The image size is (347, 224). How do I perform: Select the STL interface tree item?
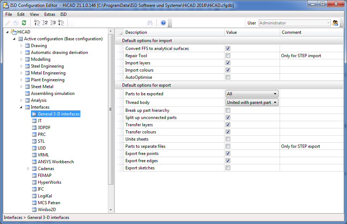[x=41, y=141]
